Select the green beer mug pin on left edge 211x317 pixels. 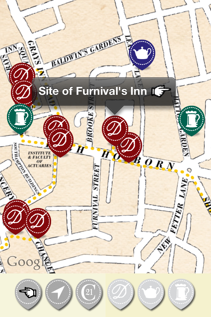[20, 117]
